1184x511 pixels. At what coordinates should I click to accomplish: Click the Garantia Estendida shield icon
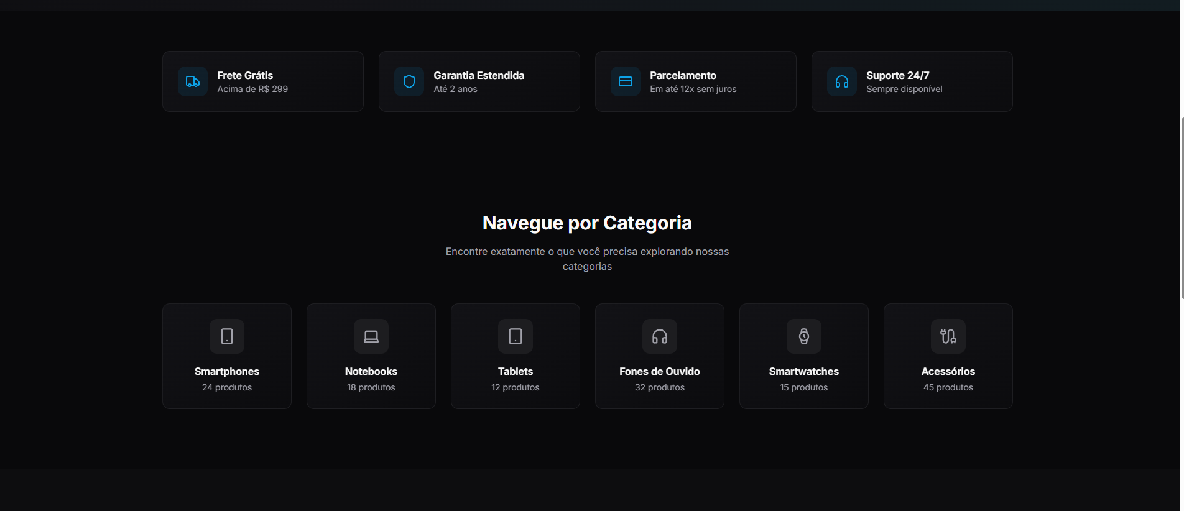pos(409,81)
